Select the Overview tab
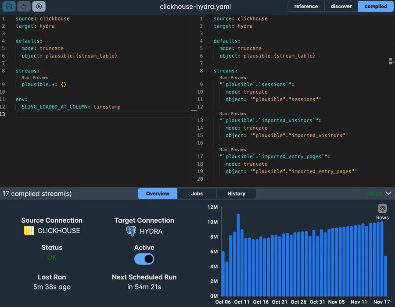 [158, 193]
